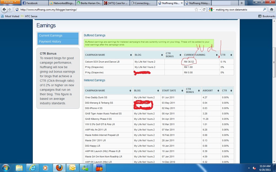
Task: Switch to the Nuffnang Malay... tab
Action: click(x=198, y=3)
